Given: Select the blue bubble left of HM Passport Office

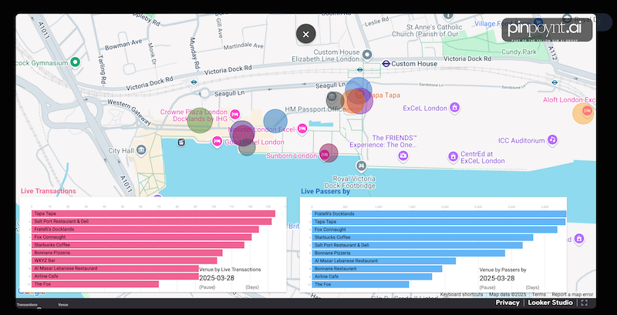Looking at the screenshot, I should [275, 121].
